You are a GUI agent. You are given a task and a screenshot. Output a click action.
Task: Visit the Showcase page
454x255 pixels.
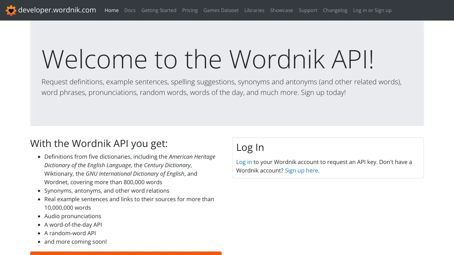coord(281,10)
